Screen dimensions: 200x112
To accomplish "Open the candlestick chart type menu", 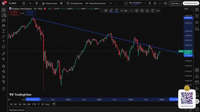I will 37,3.
